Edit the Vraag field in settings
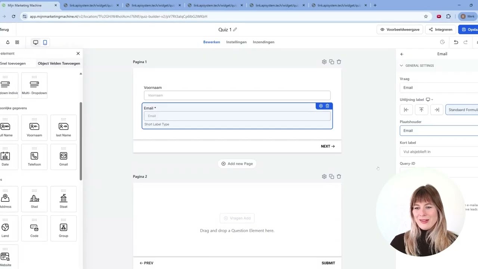This screenshot has height=269, width=478. pyautogui.click(x=439, y=87)
